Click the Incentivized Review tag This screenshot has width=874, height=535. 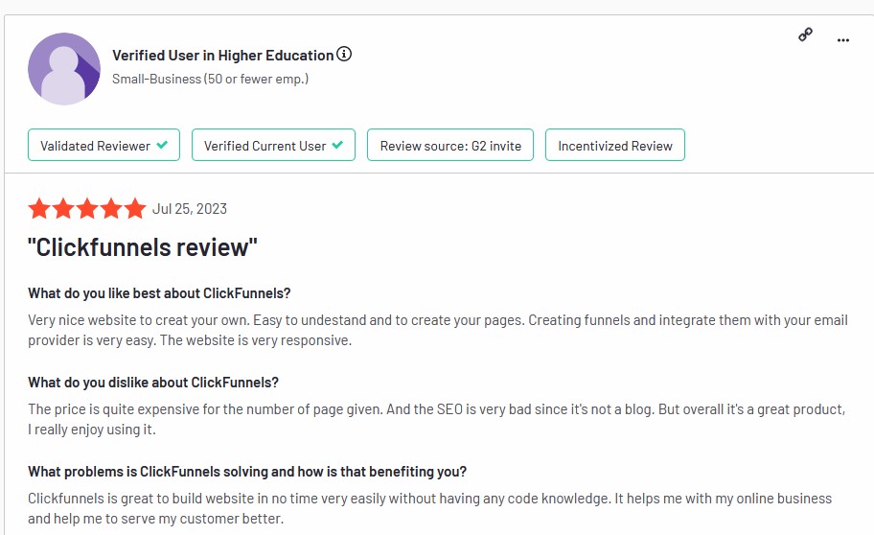(615, 145)
